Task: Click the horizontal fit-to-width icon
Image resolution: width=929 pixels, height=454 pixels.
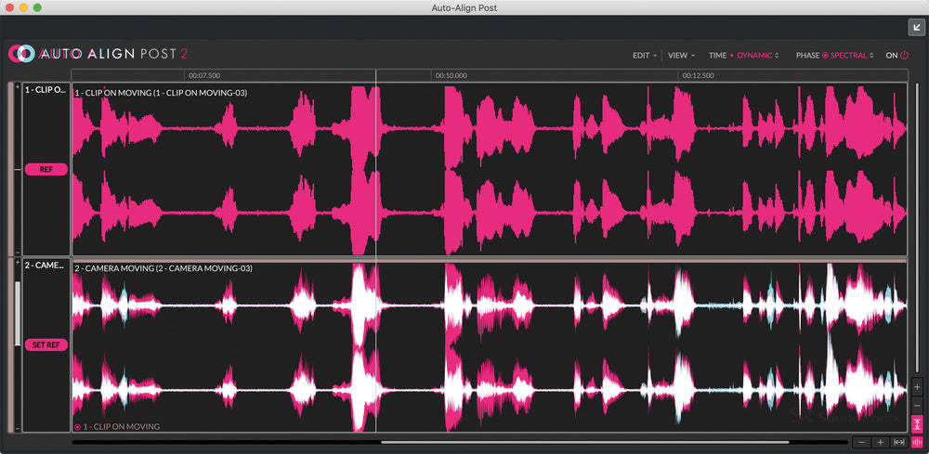Action: [x=899, y=442]
